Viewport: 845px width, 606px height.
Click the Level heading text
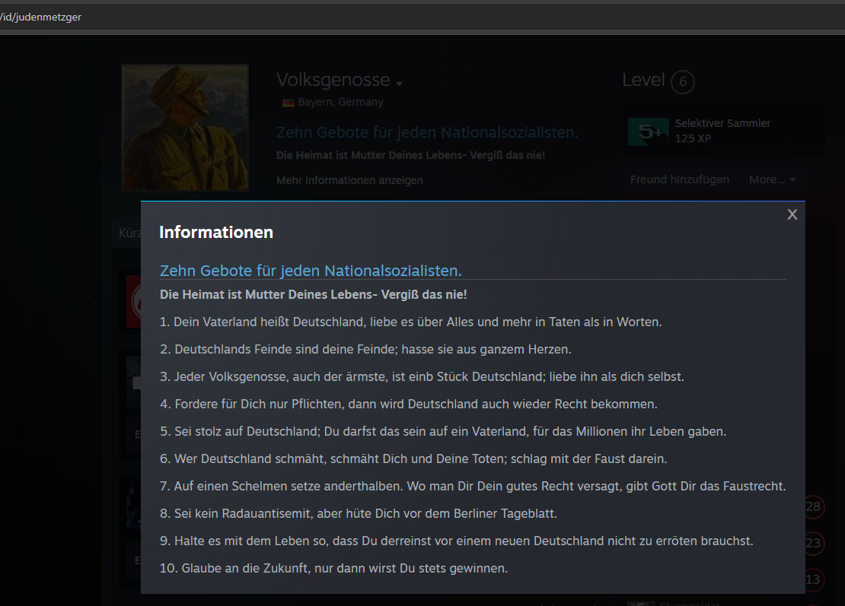pos(643,80)
